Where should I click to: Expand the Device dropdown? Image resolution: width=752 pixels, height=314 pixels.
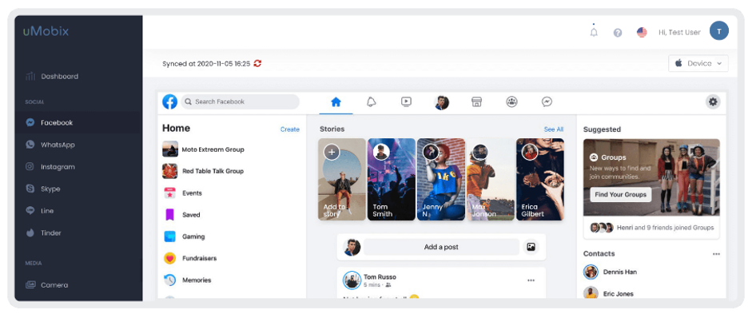(x=698, y=63)
